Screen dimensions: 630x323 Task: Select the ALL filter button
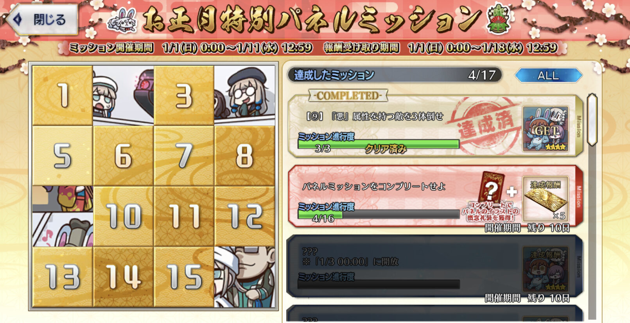pyautogui.click(x=548, y=75)
